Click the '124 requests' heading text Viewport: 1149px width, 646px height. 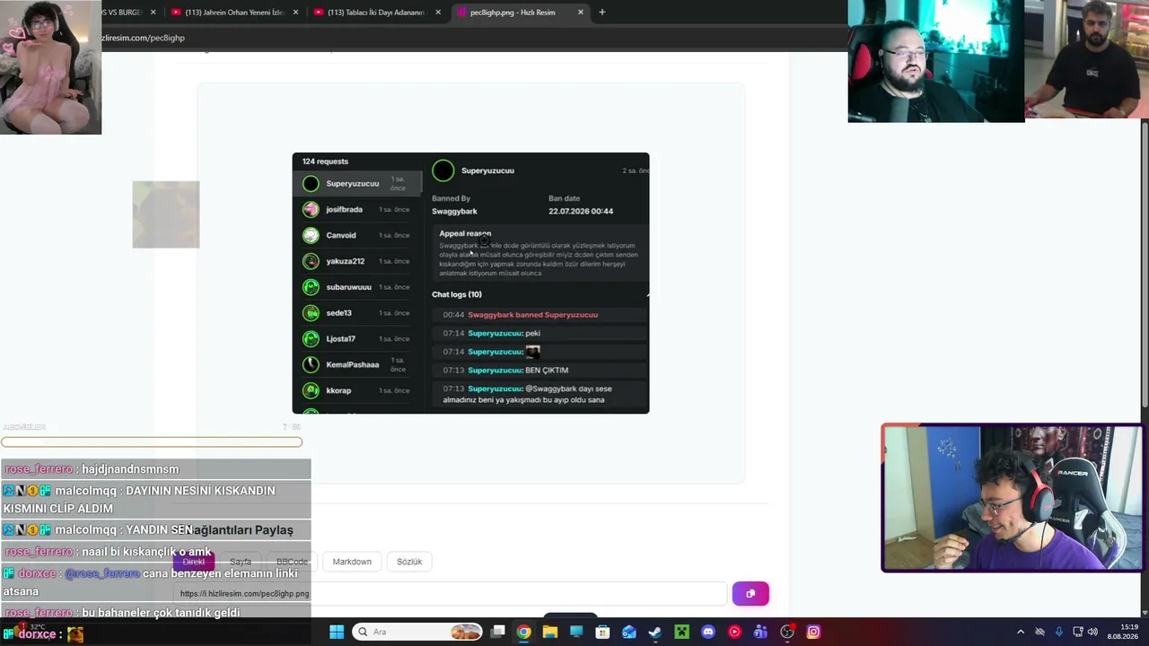(325, 161)
